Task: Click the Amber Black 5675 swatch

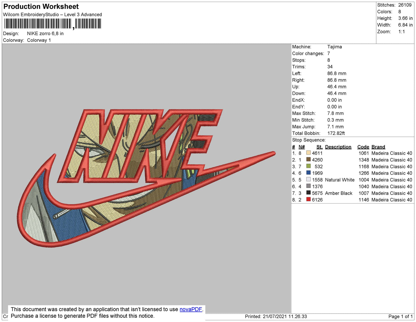Action: tap(308, 193)
